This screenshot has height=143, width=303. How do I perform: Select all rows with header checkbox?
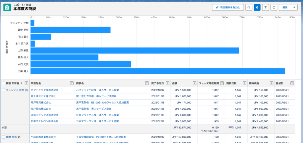tap(4, 83)
